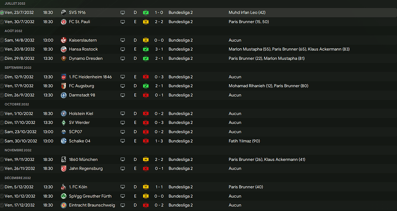Screen dimensions: 397x211
Task: Click the TV icon in Eintracht Braunschweig row
Action: point(123,205)
